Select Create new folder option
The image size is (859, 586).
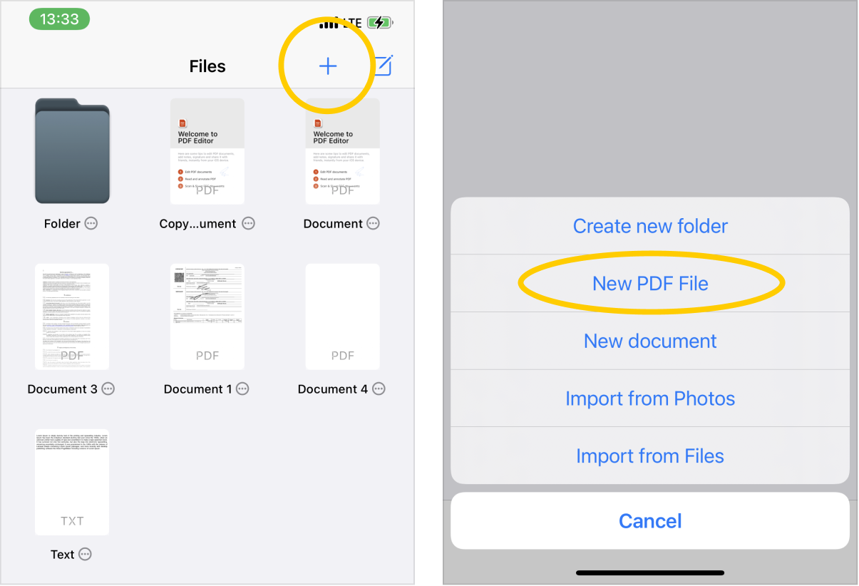pyautogui.click(x=650, y=226)
